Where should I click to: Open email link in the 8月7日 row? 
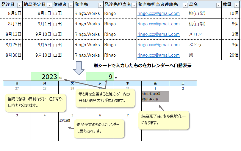coord(159,24)
